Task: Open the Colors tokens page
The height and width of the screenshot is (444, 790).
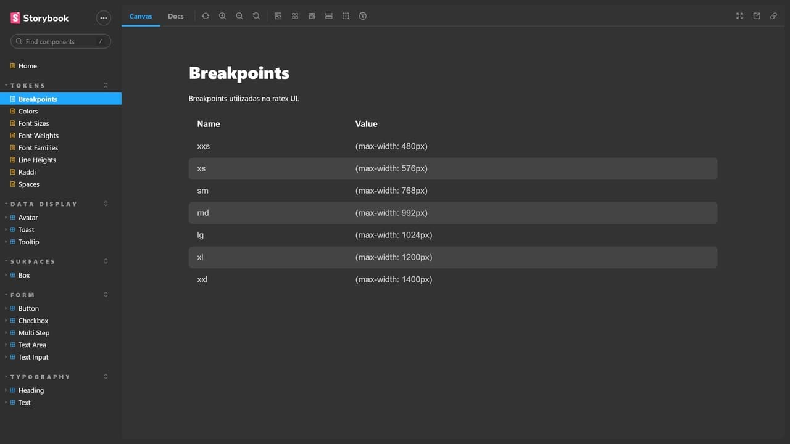Action: coord(28,112)
